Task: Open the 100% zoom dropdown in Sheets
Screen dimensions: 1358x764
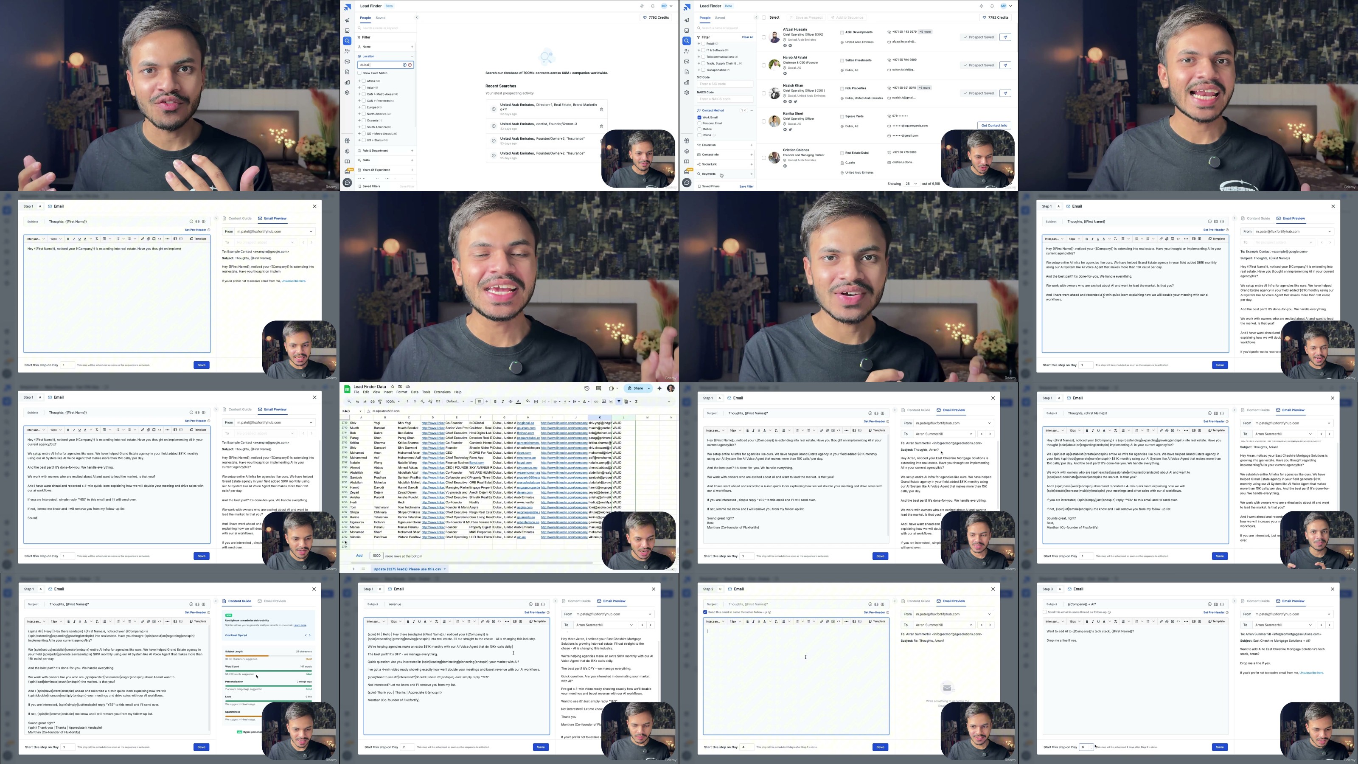Action: point(393,402)
